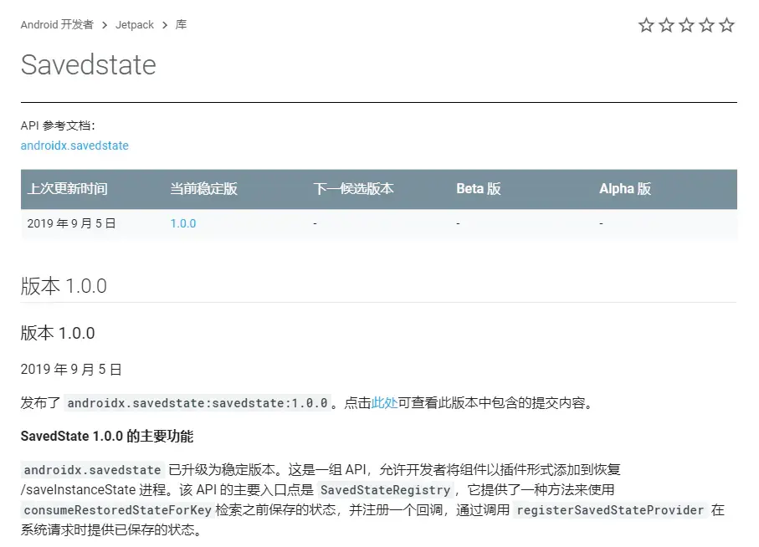
Task: Rate the page four stars
Action: click(707, 24)
